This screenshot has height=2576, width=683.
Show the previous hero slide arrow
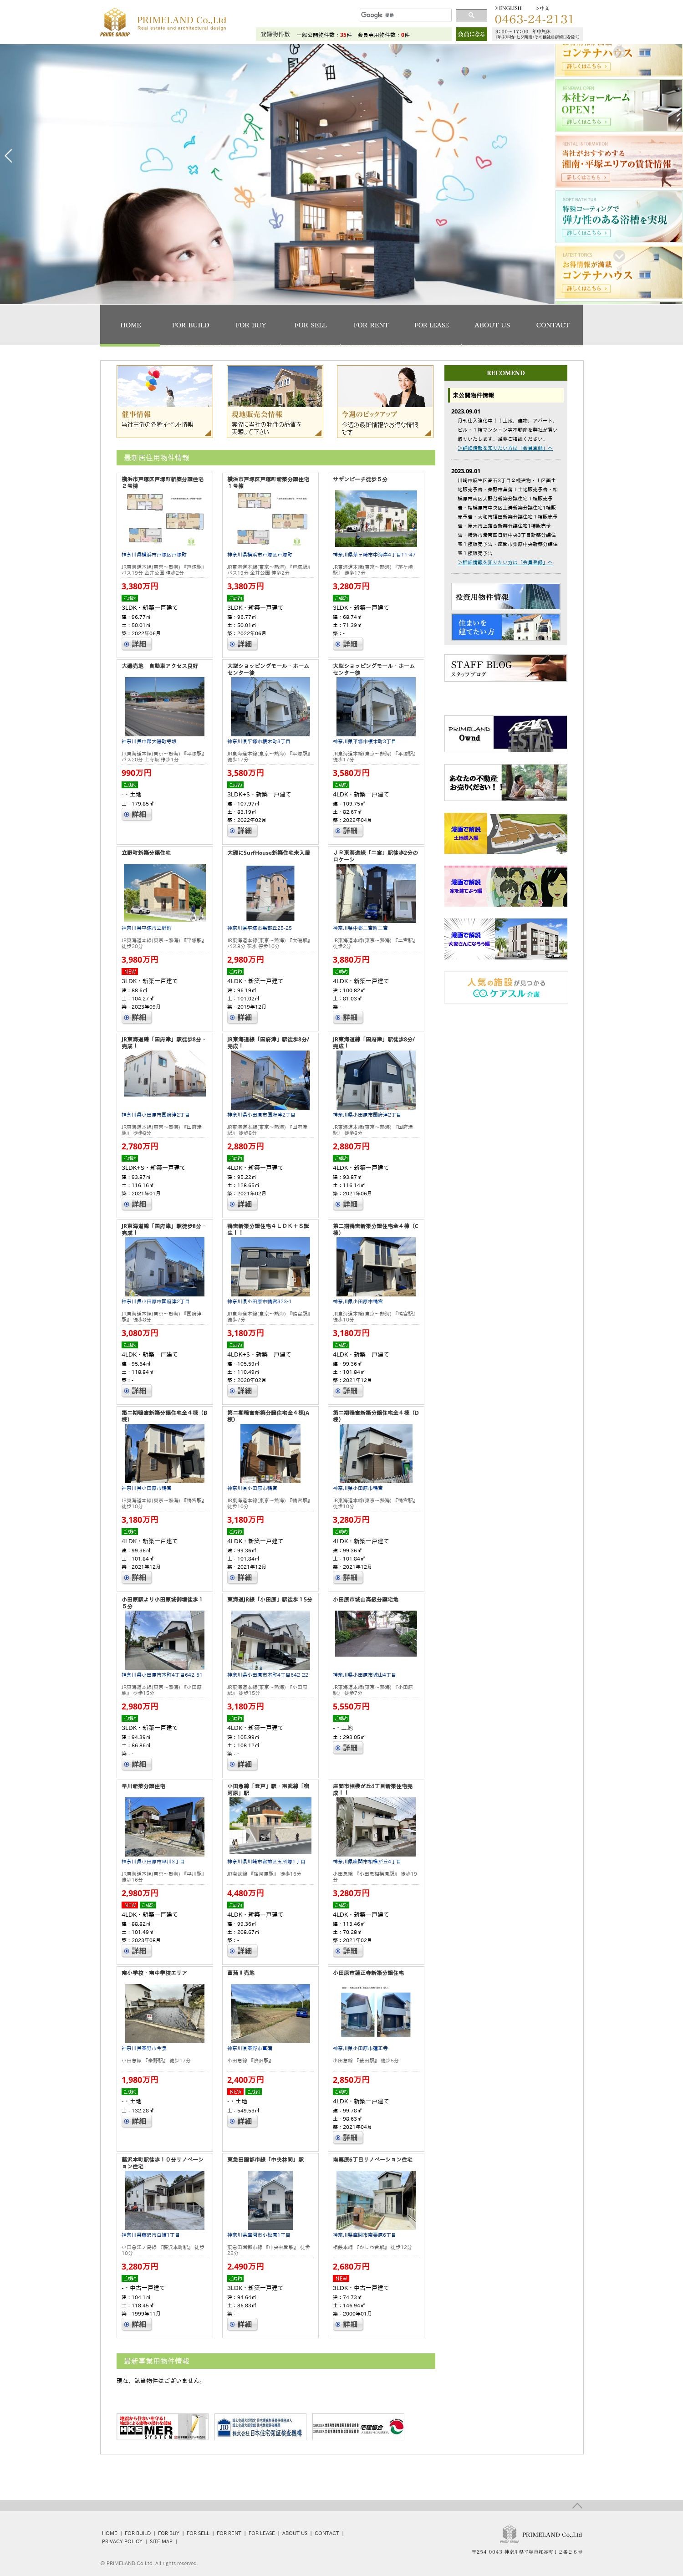click(x=9, y=156)
